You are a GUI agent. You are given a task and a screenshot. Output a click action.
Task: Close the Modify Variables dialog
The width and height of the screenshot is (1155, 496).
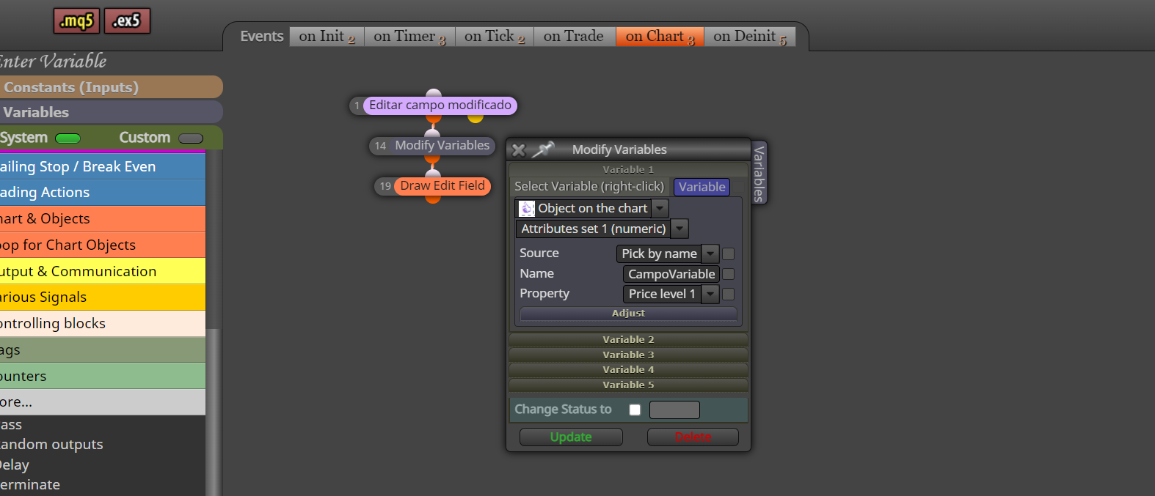[519, 150]
